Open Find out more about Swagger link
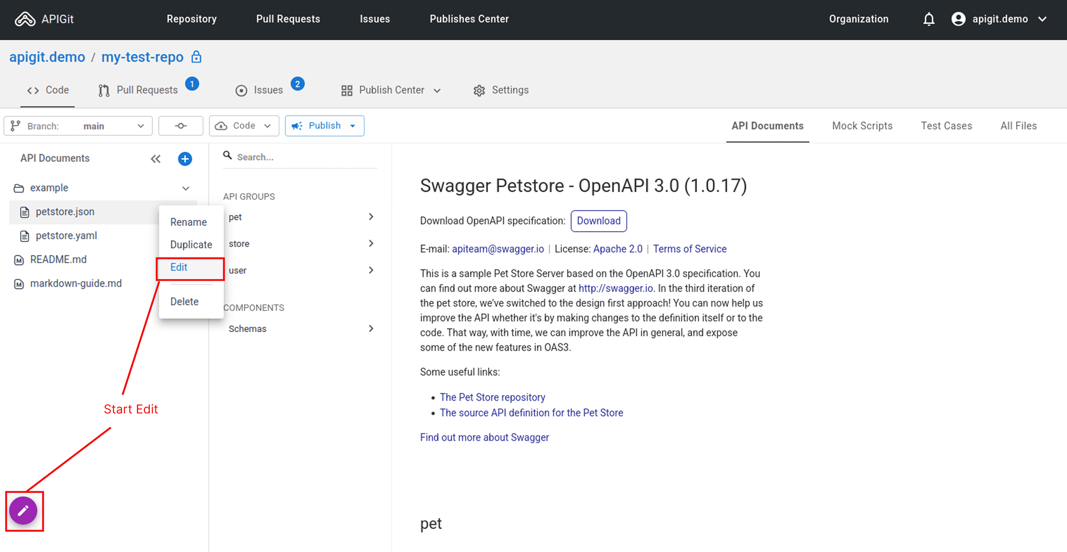 [484, 437]
